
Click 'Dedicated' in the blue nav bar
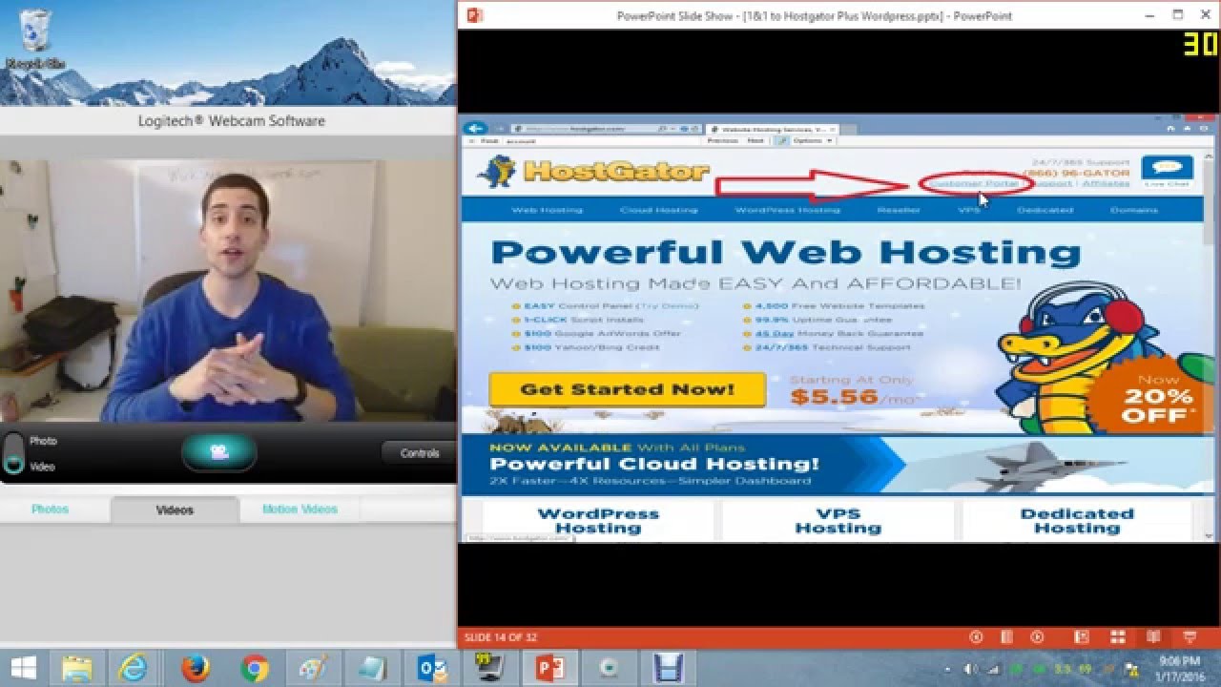tap(1045, 210)
